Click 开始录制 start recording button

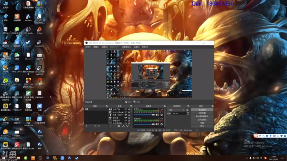[x=202, y=113]
